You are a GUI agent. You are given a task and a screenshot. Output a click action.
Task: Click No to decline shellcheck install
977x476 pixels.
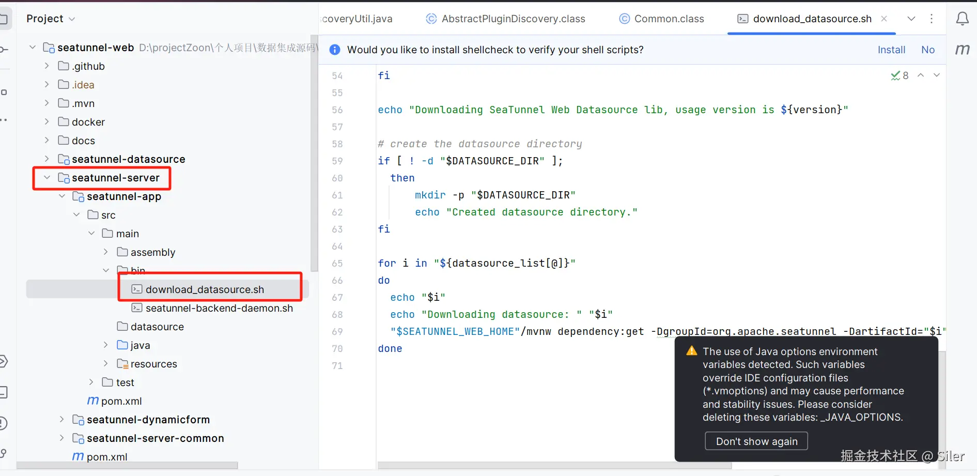pos(928,50)
